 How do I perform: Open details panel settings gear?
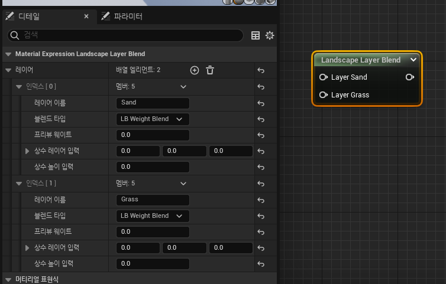click(270, 35)
